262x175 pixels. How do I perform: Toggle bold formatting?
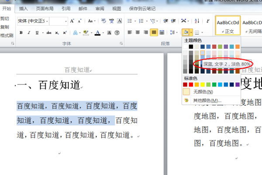click(21, 32)
